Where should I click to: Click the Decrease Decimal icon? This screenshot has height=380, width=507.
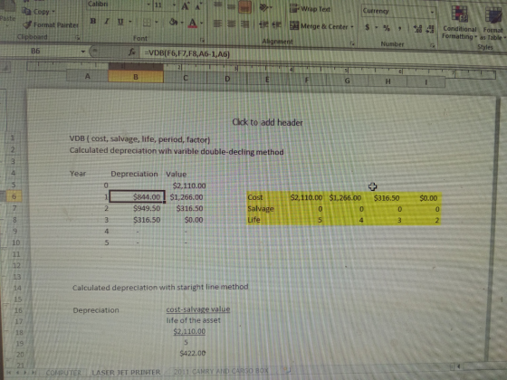pos(430,29)
